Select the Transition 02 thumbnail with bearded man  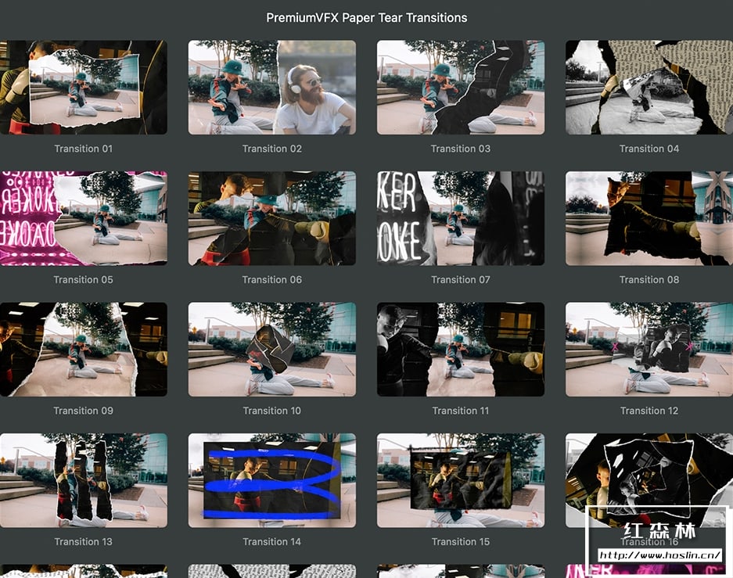click(x=272, y=88)
